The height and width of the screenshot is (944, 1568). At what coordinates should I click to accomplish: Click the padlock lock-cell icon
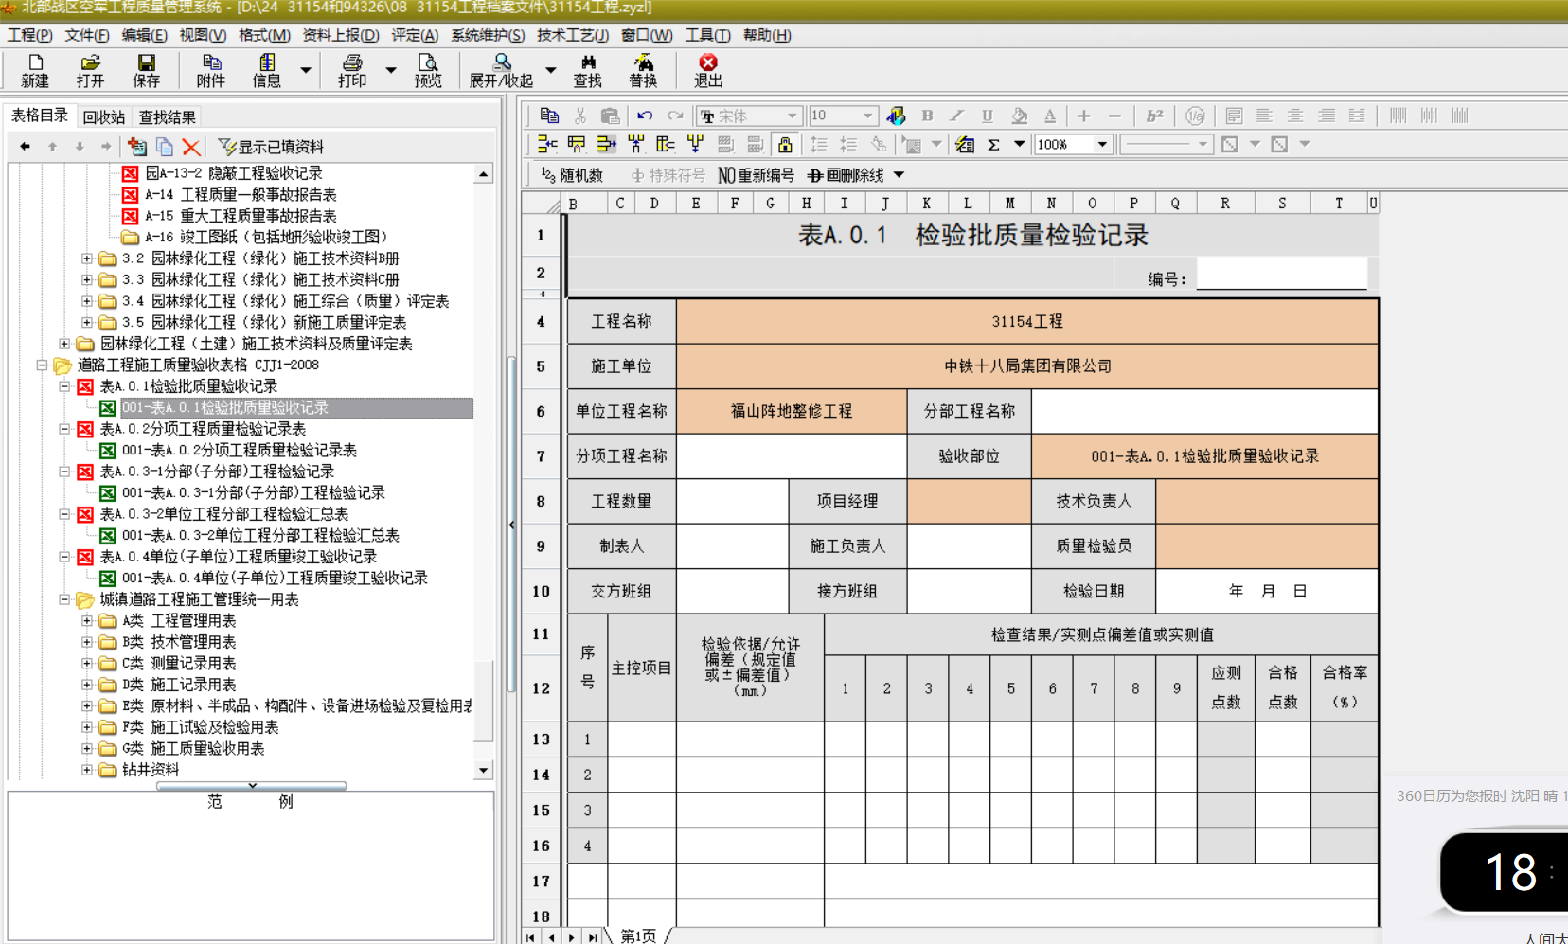785,145
